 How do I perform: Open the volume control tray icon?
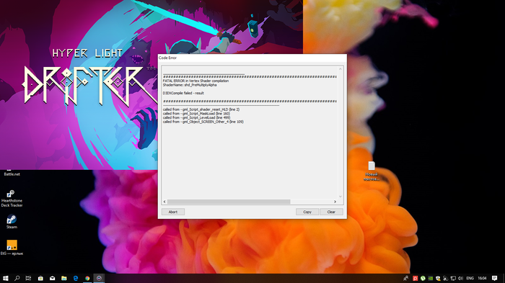click(x=460, y=278)
